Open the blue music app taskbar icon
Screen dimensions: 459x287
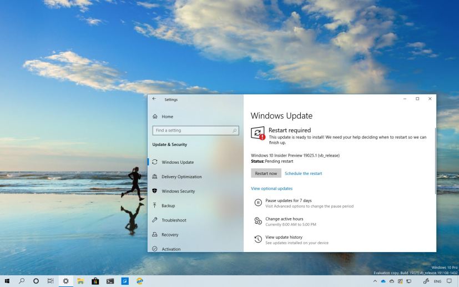tap(125, 281)
